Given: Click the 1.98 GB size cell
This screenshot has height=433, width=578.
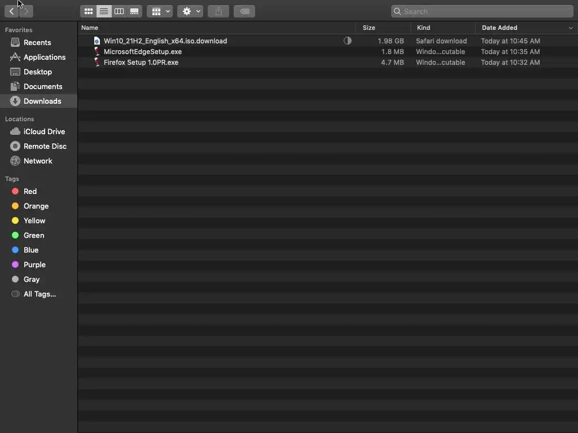Looking at the screenshot, I should pos(391,41).
